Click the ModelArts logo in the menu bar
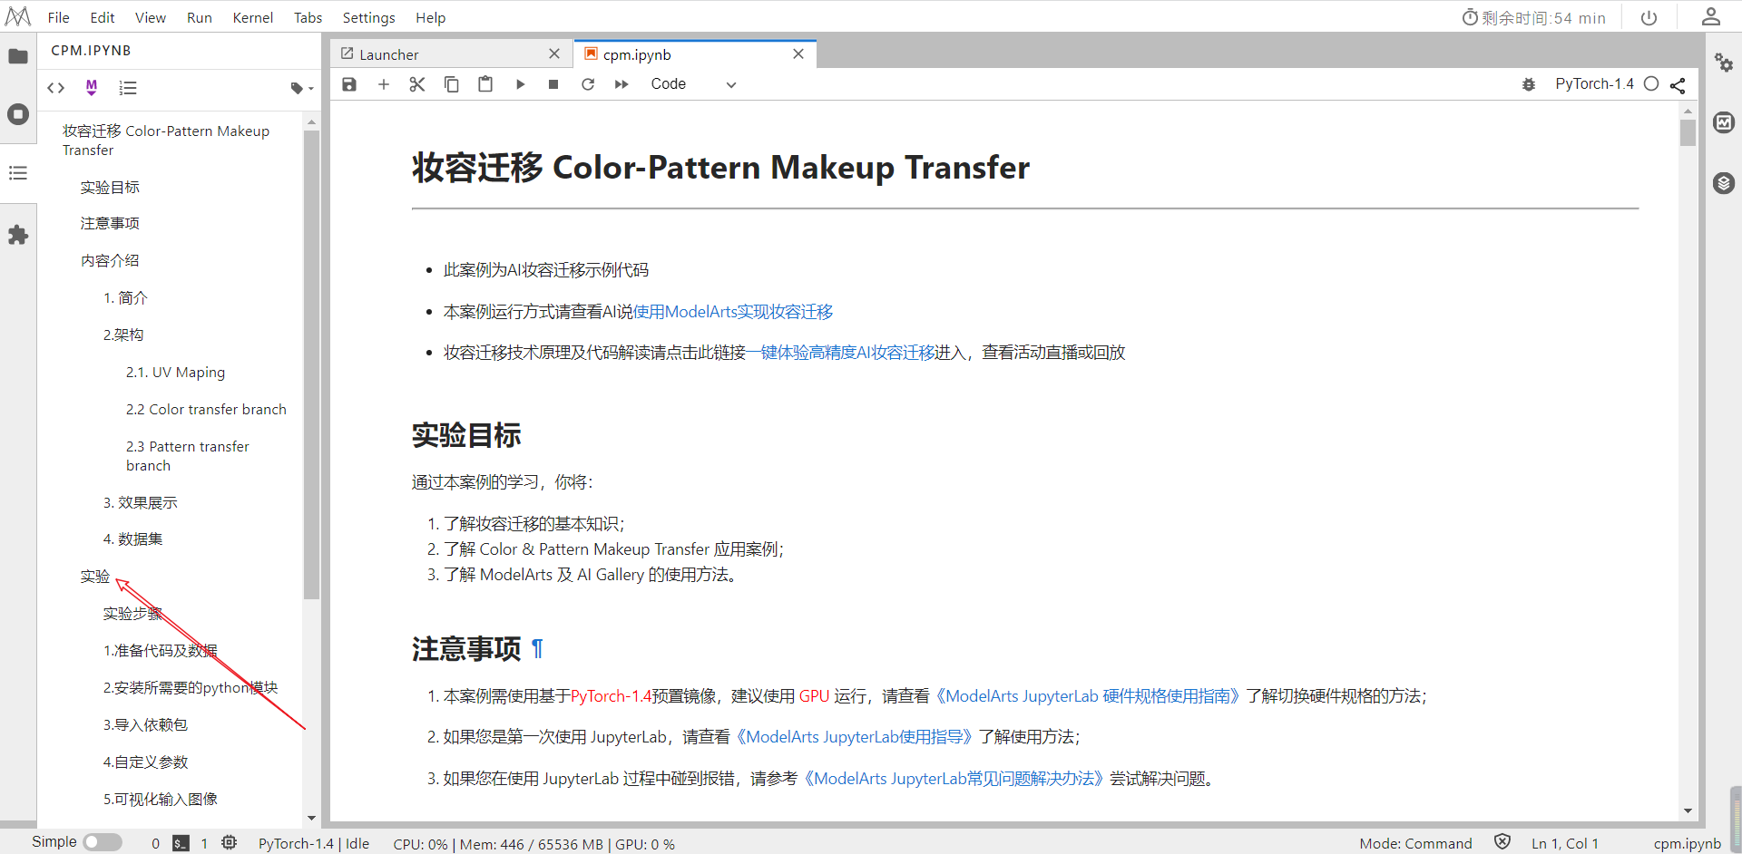This screenshot has width=1742, height=854. pos(18,17)
